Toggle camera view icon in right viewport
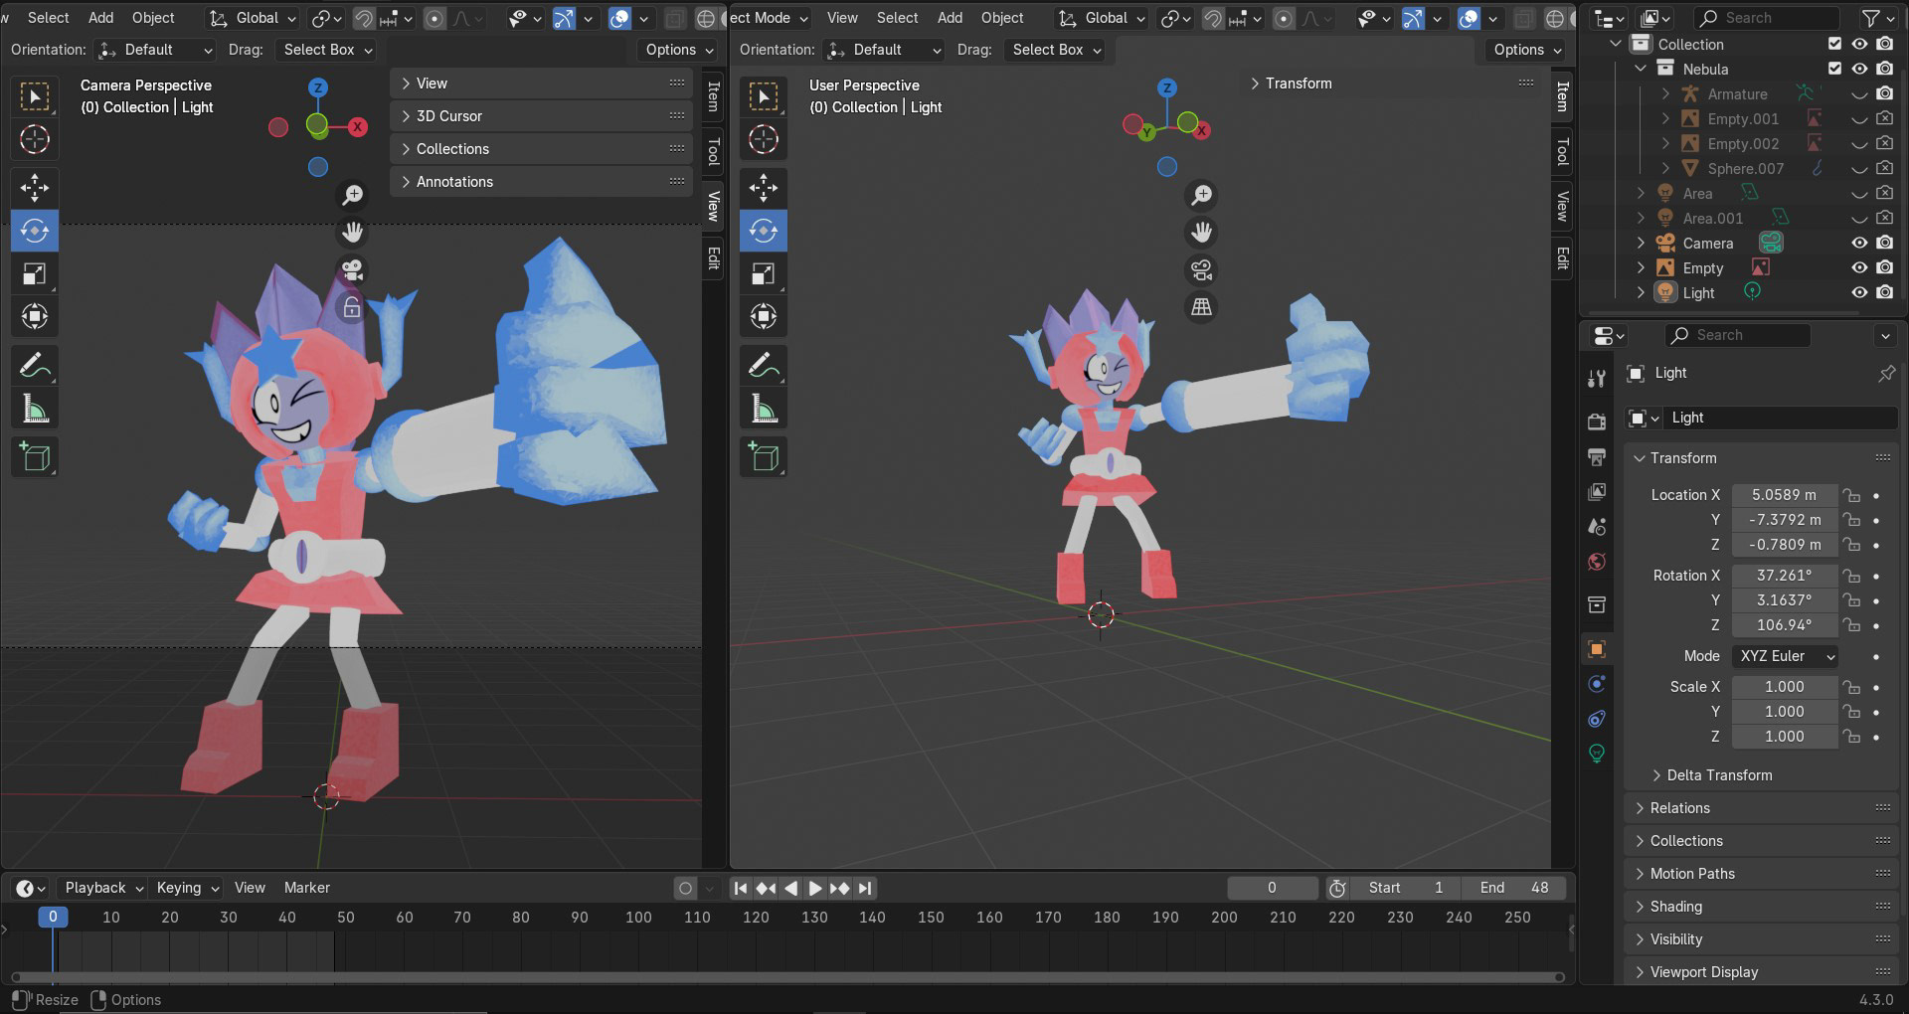The image size is (1909, 1014). [1202, 270]
